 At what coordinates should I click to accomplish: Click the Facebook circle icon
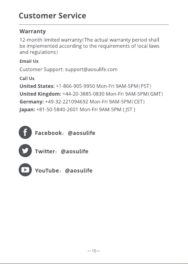coord(25,132)
